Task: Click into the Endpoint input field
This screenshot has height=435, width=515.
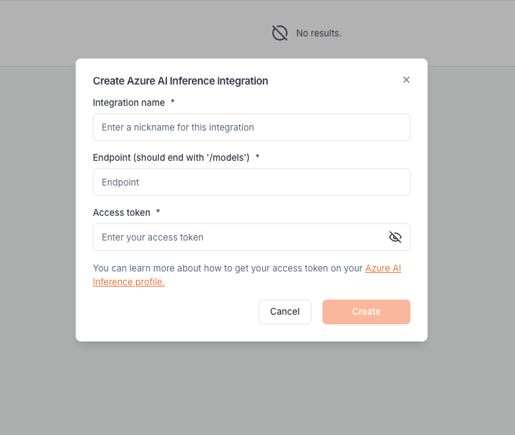Action: coord(252,182)
